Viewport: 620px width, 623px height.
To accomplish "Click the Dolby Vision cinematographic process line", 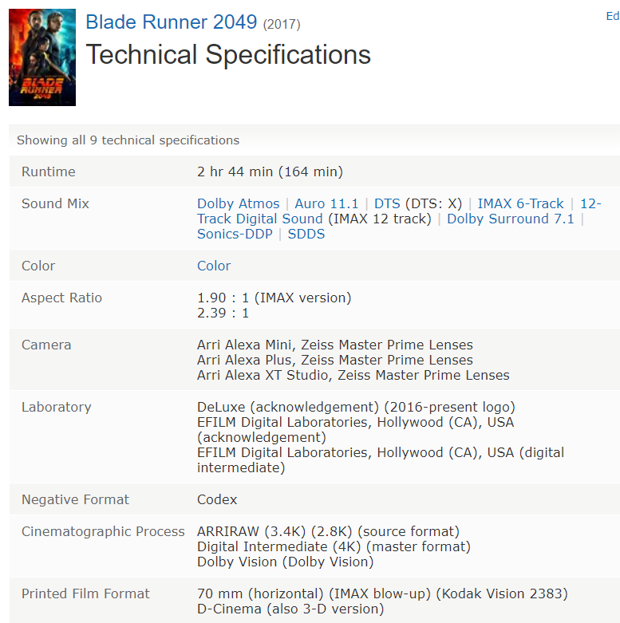I will pyautogui.click(x=285, y=562).
